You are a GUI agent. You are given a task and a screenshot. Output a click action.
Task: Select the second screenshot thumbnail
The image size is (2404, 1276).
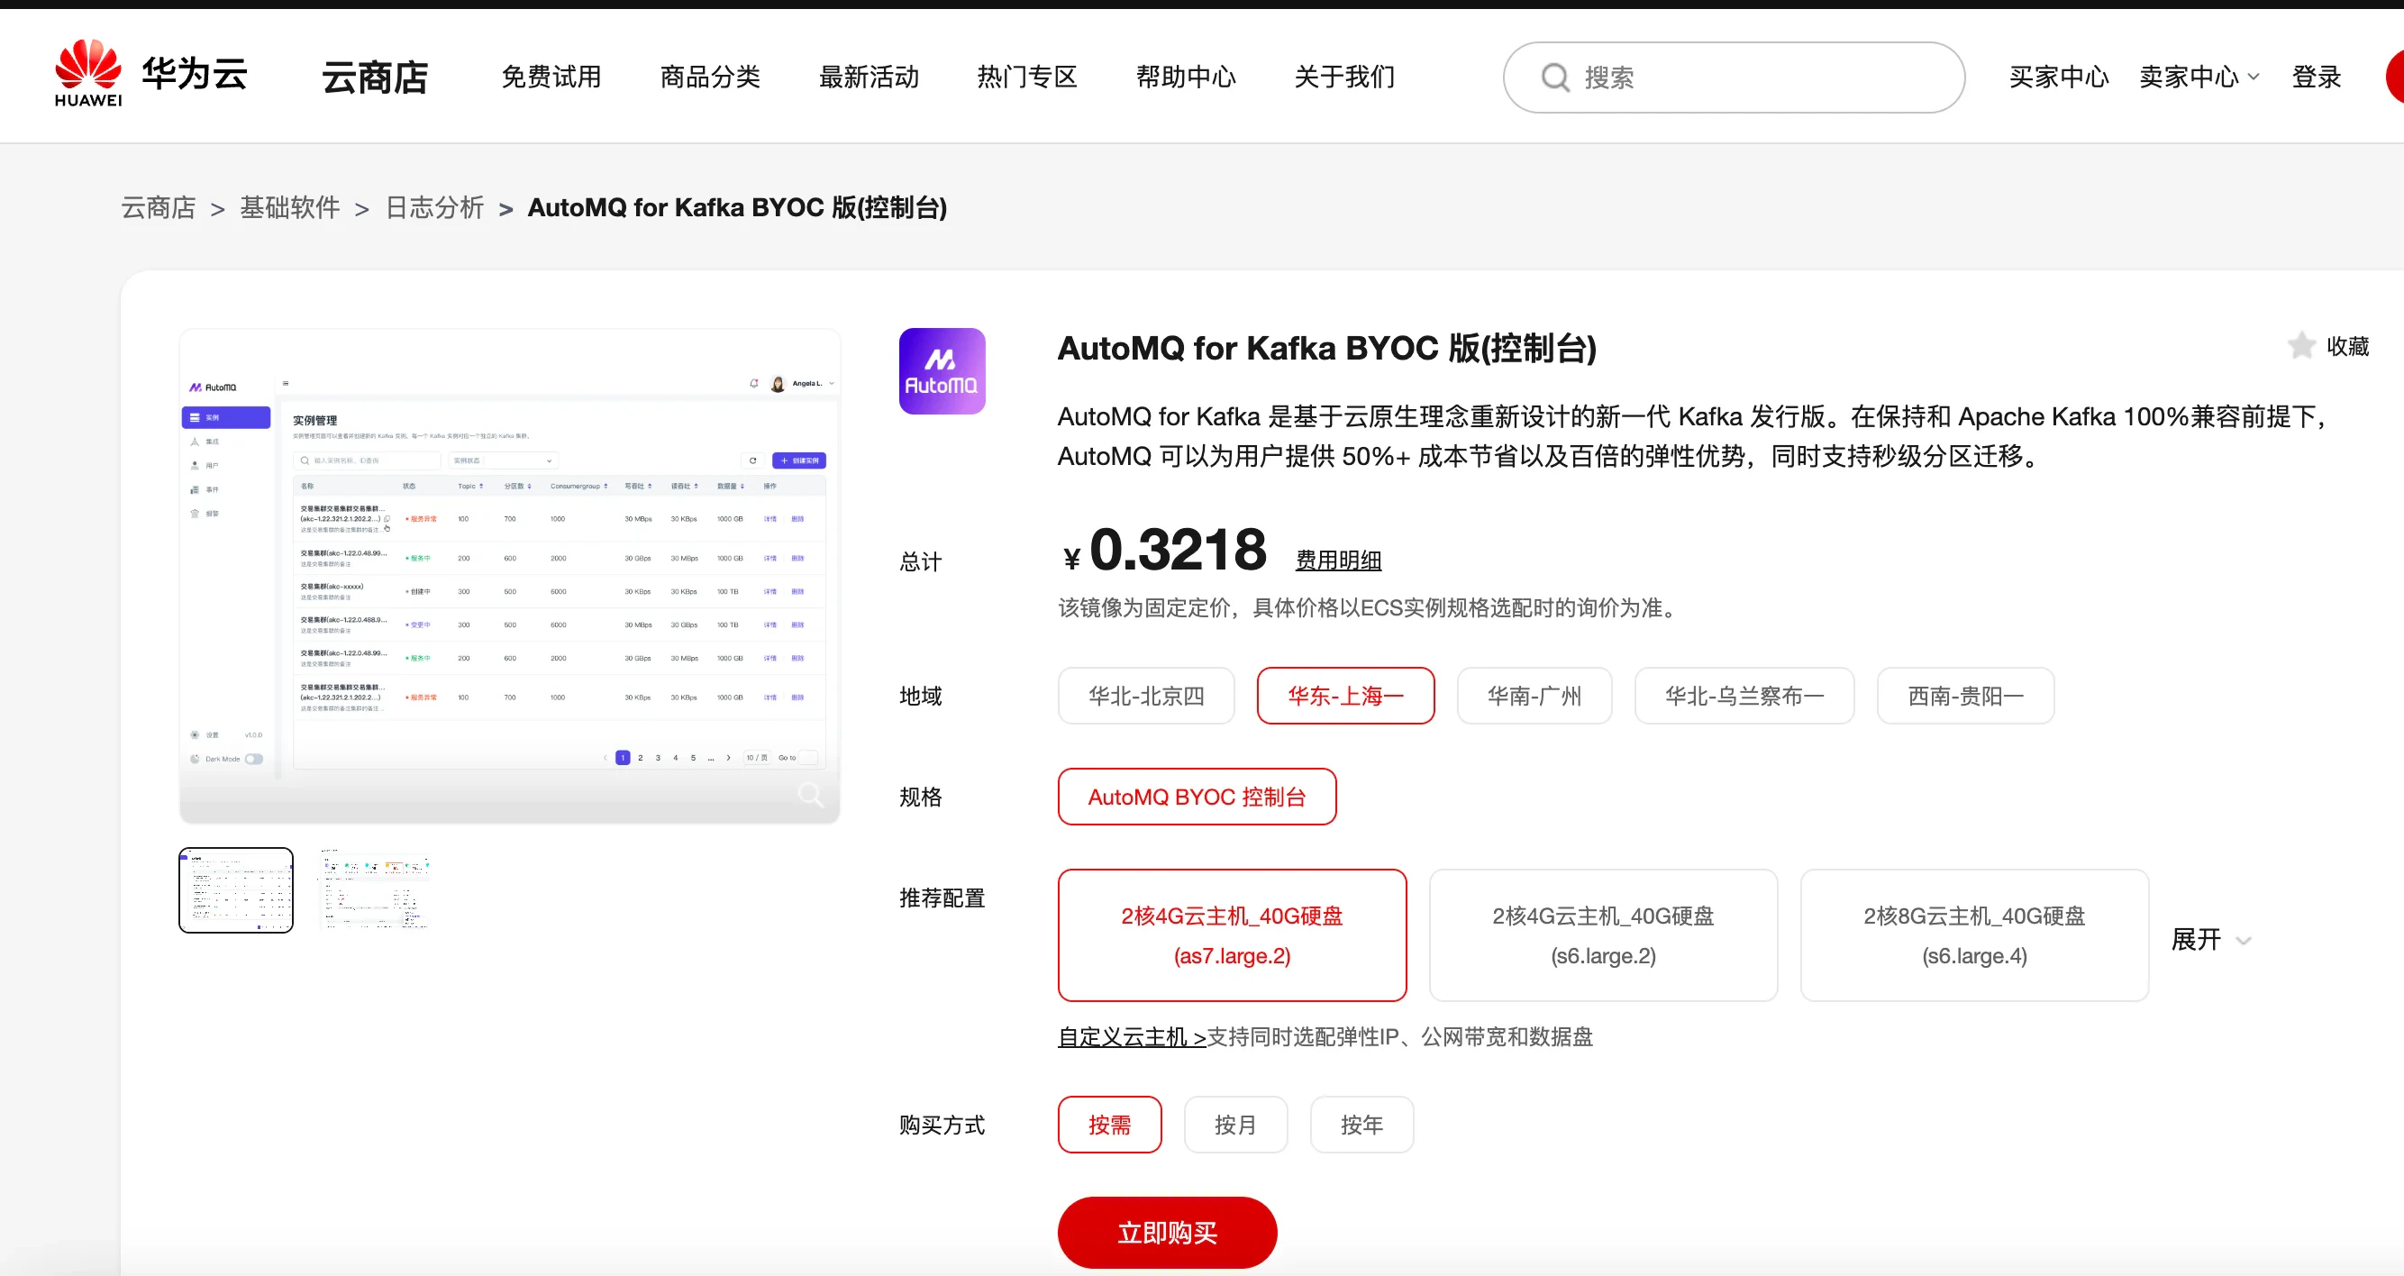pos(374,889)
